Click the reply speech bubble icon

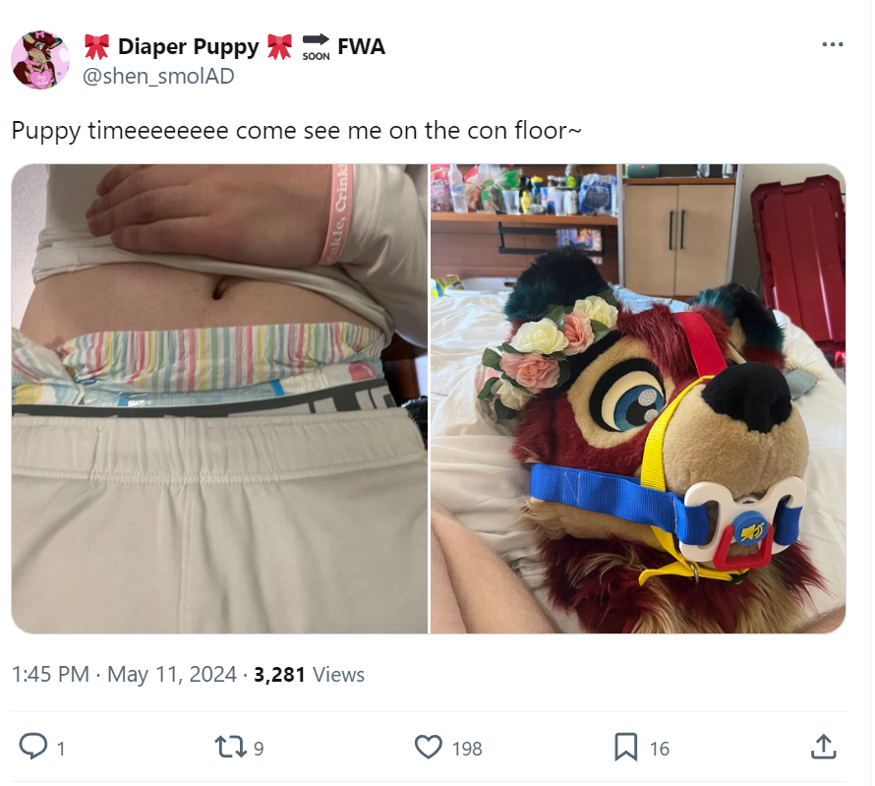pos(33,747)
